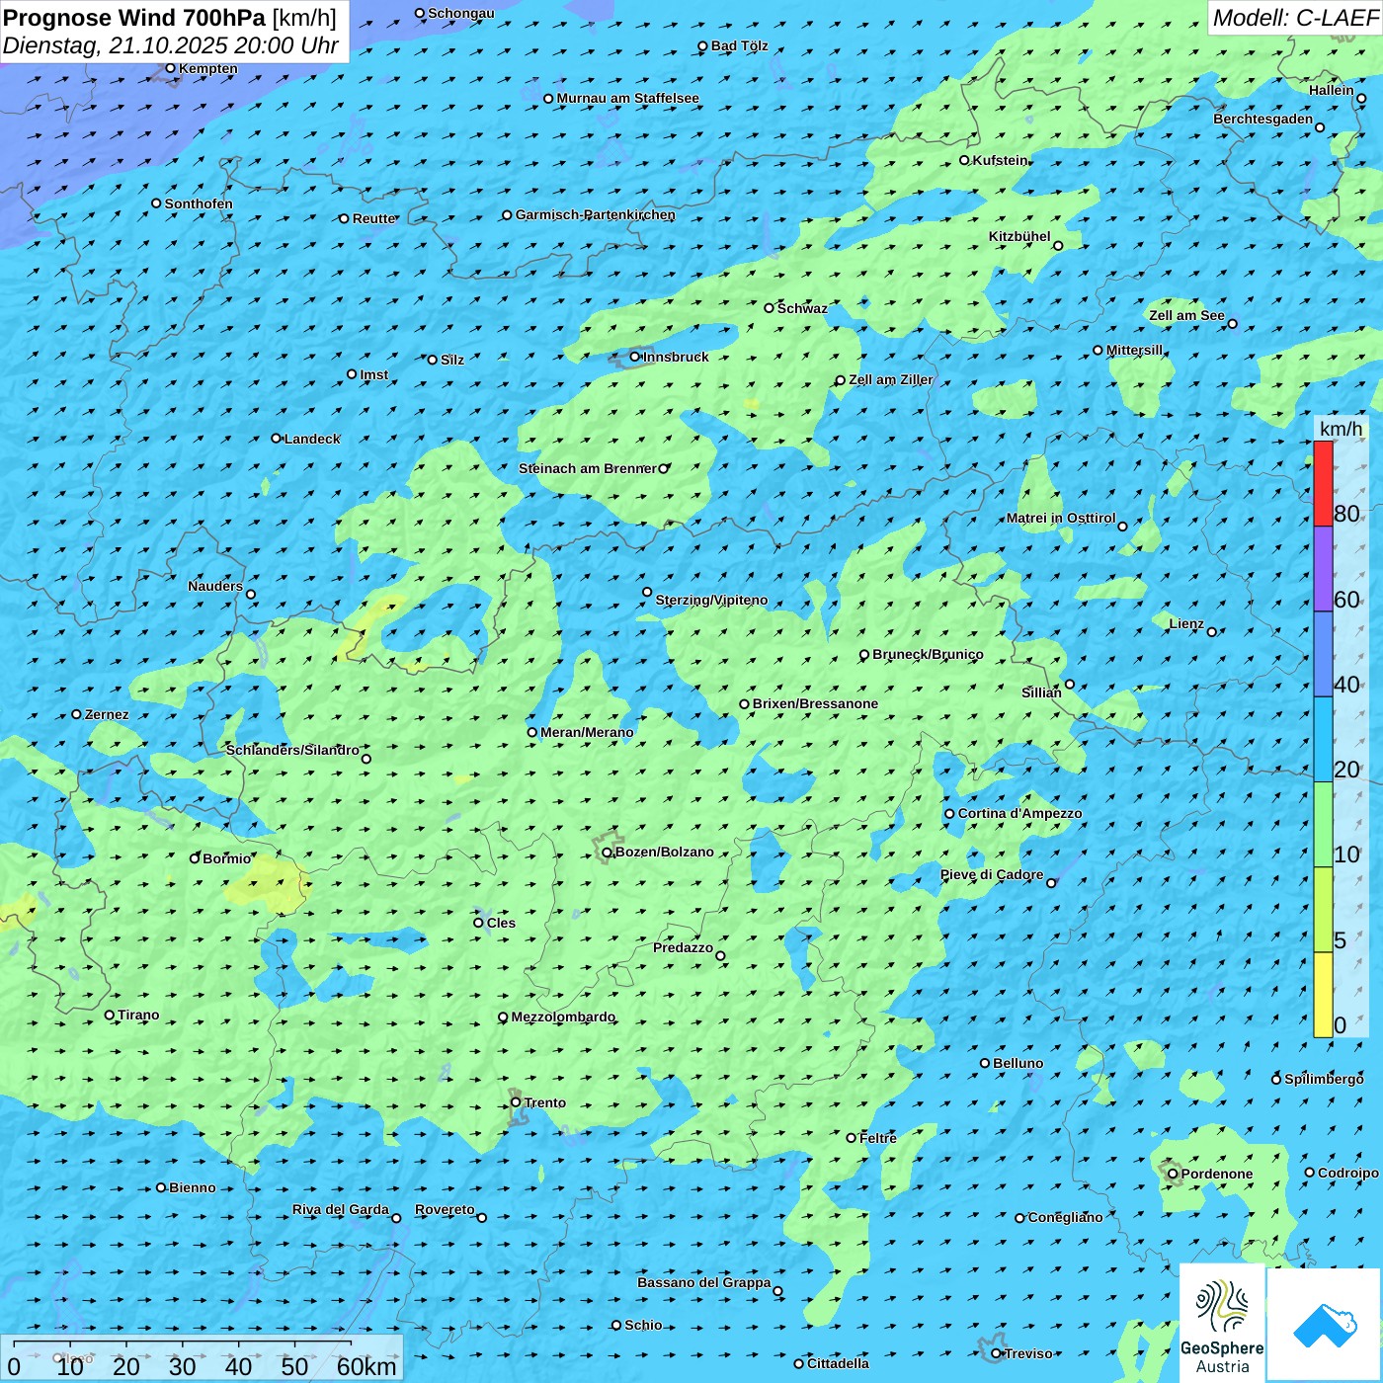The width and height of the screenshot is (1383, 1383).
Task: Click the Reutte city label
Action: [374, 218]
